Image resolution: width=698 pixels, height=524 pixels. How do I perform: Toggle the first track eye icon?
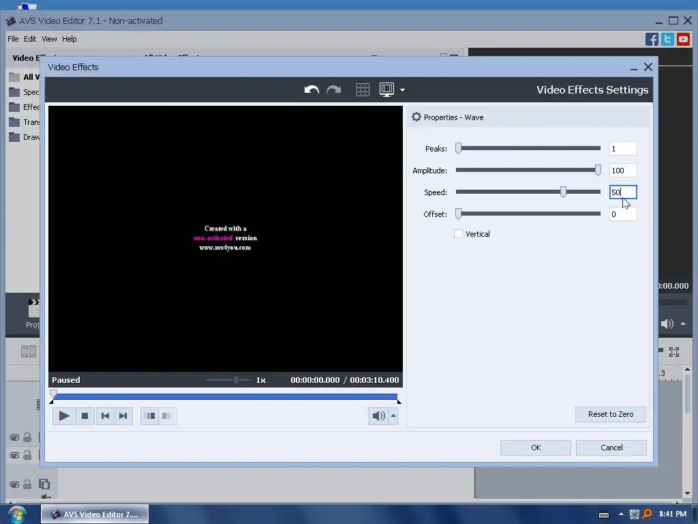pyautogui.click(x=14, y=437)
